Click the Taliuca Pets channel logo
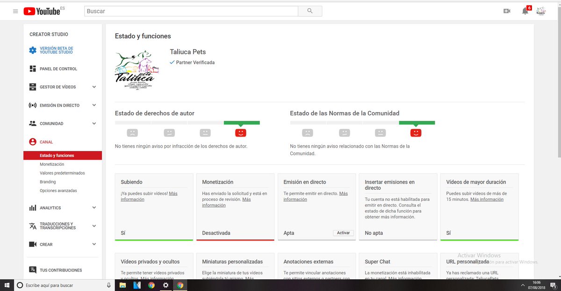 [x=137, y=70]
